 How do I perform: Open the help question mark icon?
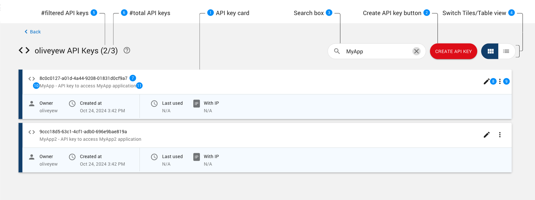tap(127, 50)
